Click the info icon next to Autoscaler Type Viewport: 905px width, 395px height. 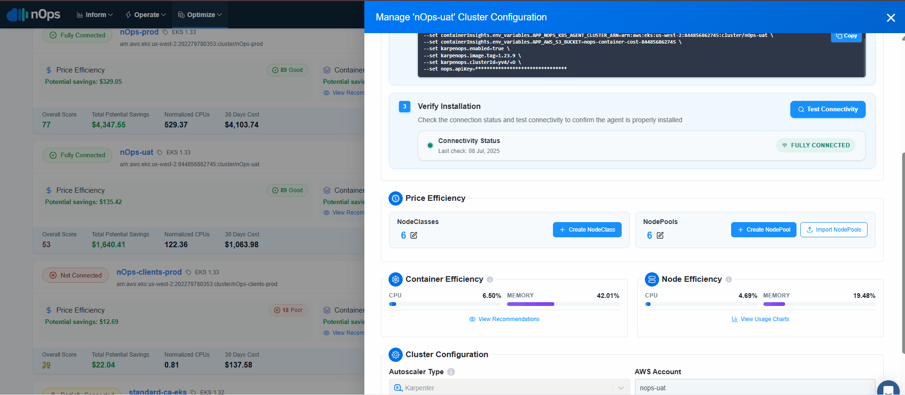[451, 372]
